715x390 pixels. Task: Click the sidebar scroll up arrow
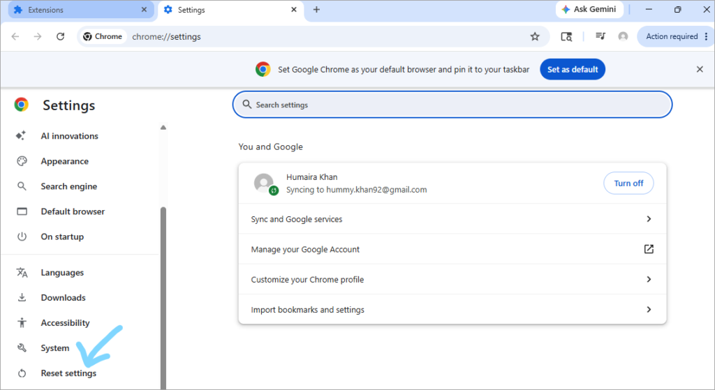coord(163,128)
